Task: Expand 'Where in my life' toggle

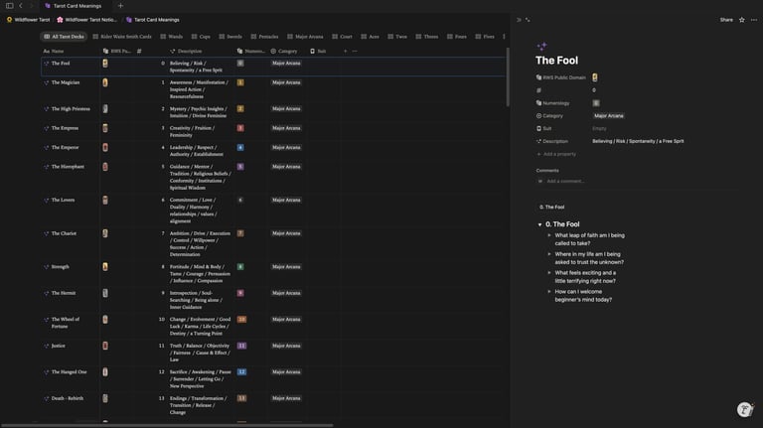Action: (x=549, y=254)
